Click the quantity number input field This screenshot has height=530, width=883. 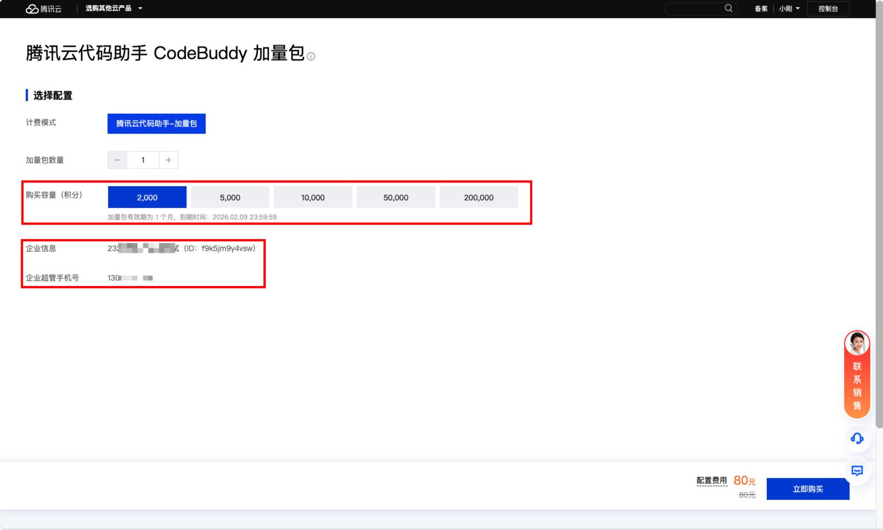[143, 160]
